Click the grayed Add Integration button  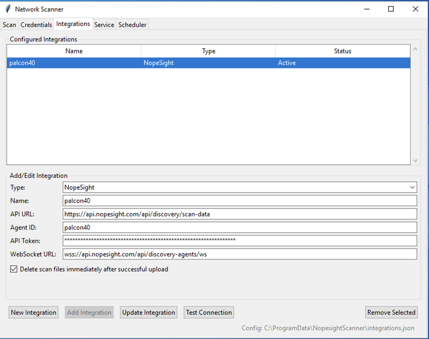(89, 312)
